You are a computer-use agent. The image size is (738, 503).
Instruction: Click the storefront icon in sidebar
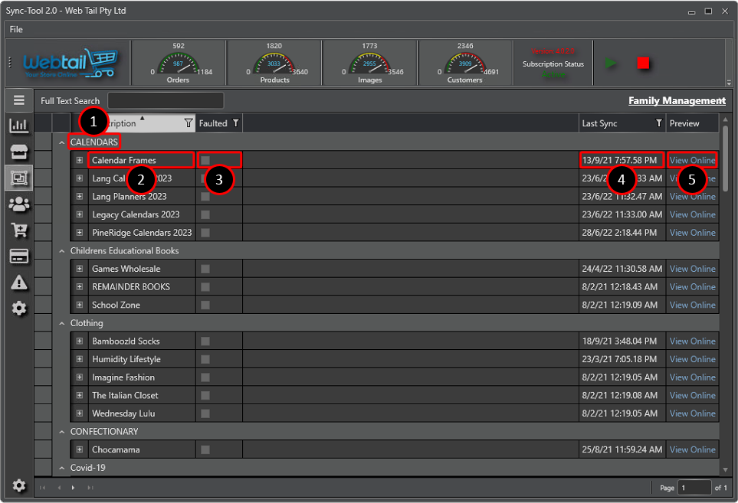[x=19, y=152]
